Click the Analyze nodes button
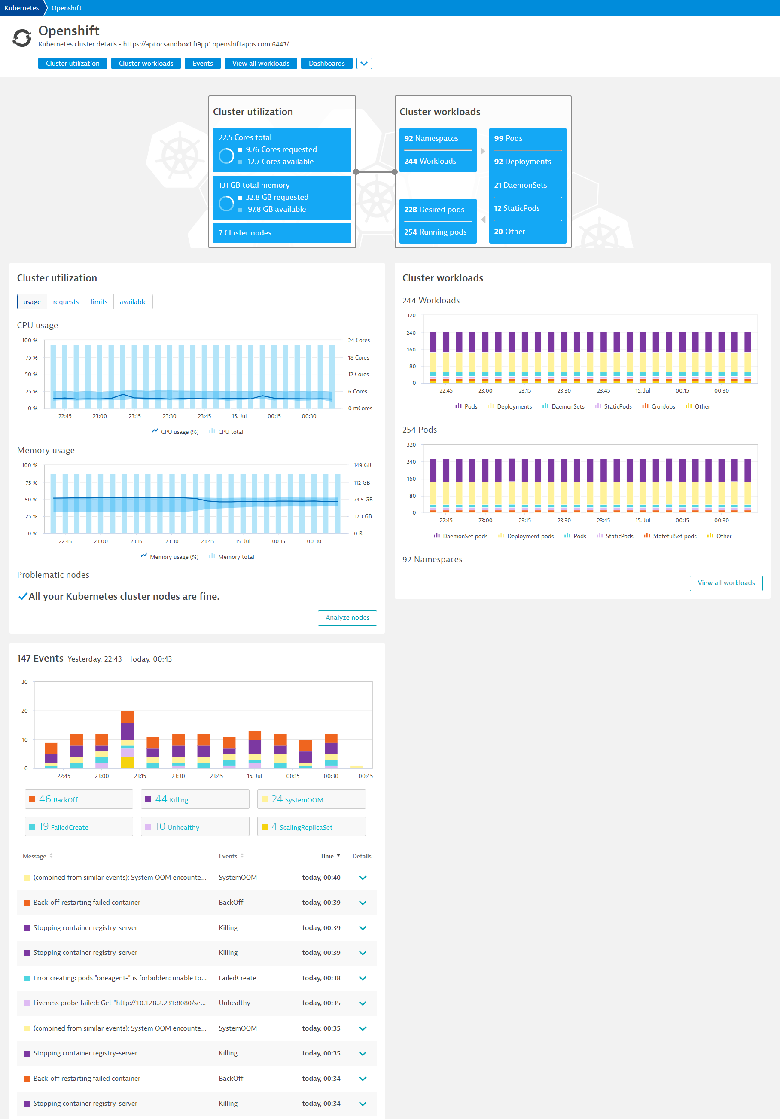Image resolution: width=780 pixels, height=1119 pixels. [347, 618]
